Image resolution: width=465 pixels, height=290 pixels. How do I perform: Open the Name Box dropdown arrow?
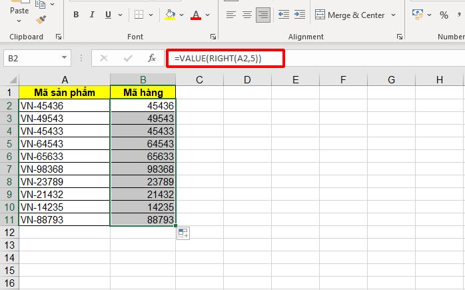(x=65, y=57)
